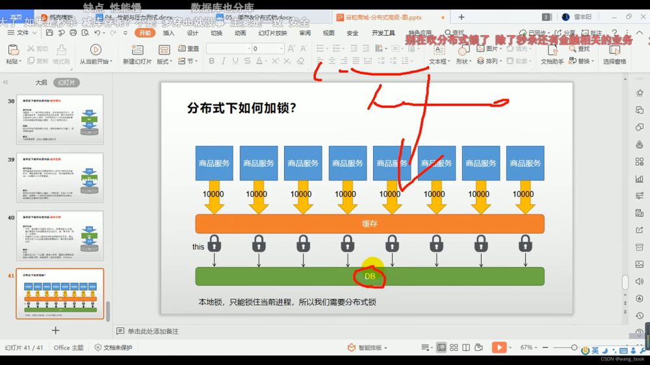Toggle Italic formatting
This screenshot has width=650, height=365.
click(x=224, y=61)
